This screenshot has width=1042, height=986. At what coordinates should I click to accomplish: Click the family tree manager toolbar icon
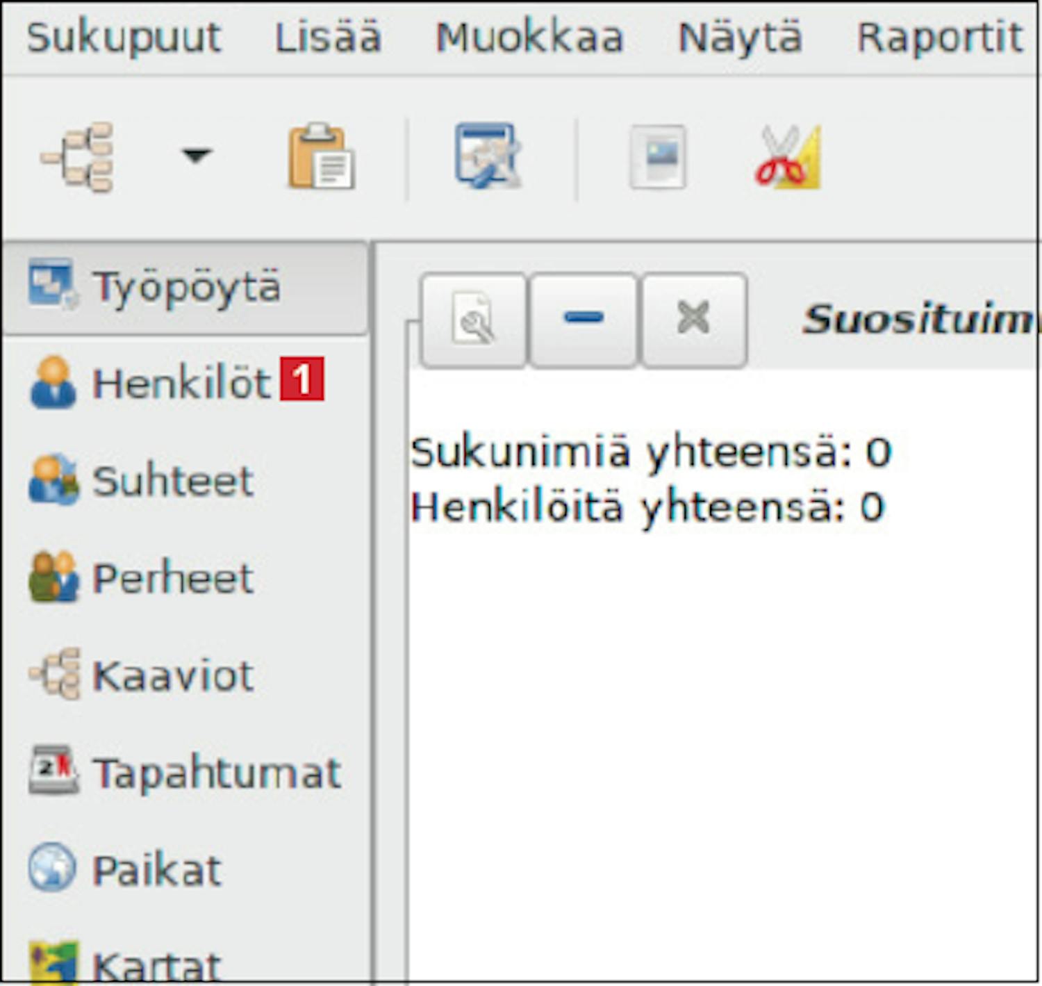78,157
